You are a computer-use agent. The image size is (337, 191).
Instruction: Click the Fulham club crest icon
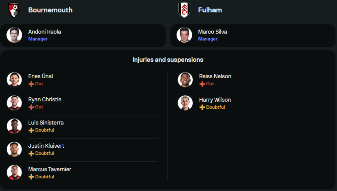pyautogui.click(x=184, y=10)
